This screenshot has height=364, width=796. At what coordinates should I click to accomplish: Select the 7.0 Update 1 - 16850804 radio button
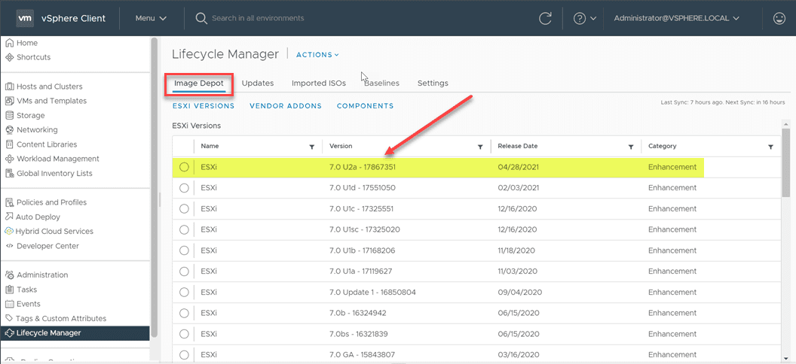coord(184,292)
